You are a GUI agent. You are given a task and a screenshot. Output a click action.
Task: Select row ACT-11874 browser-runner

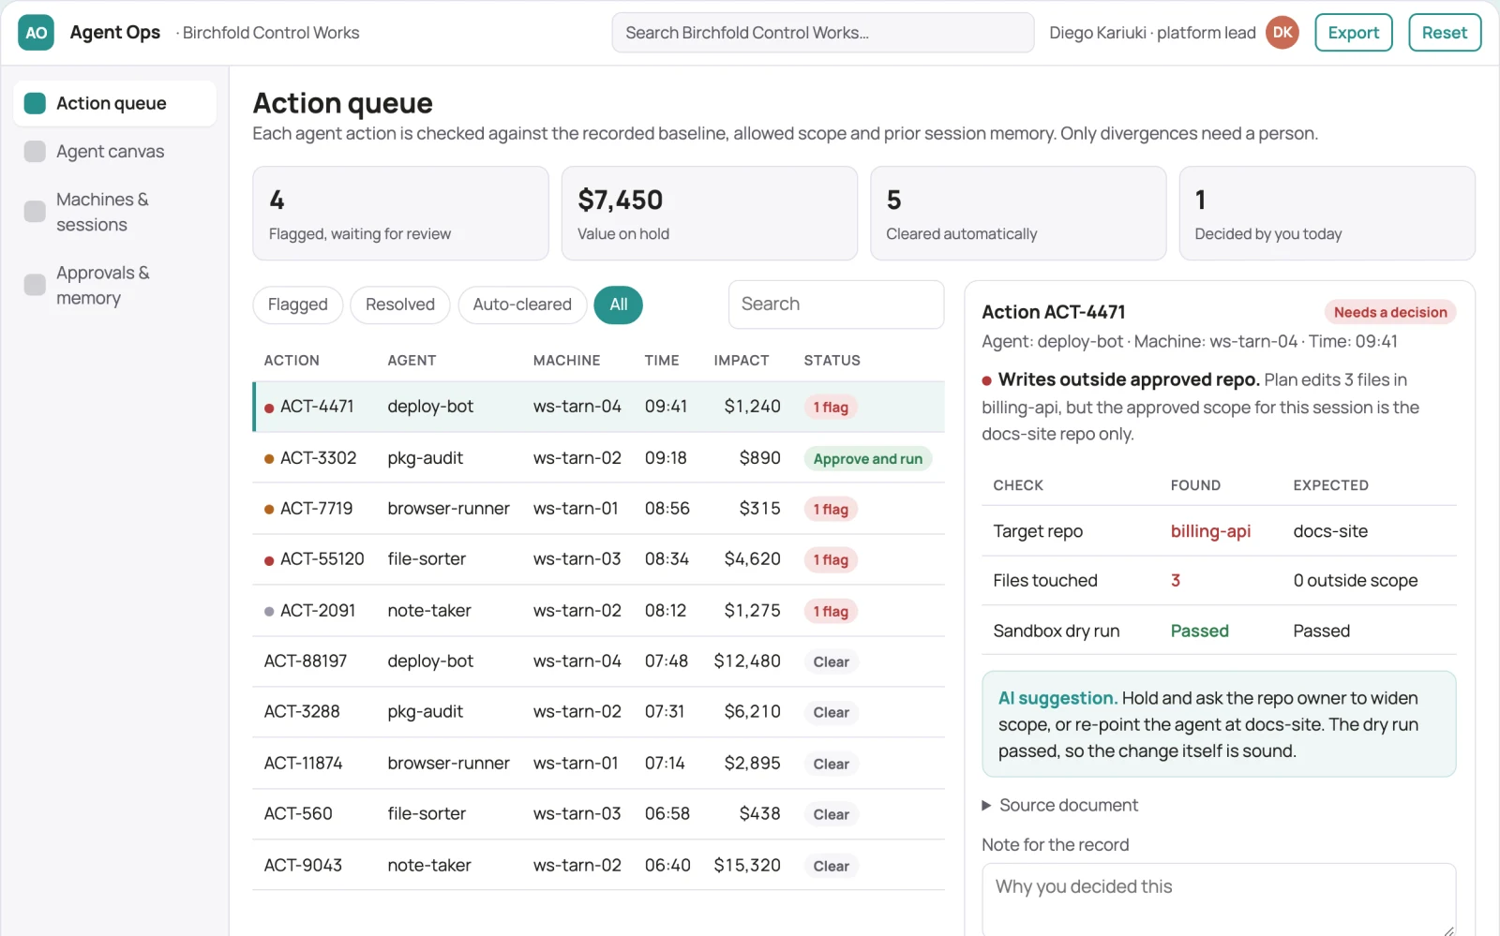598,764
